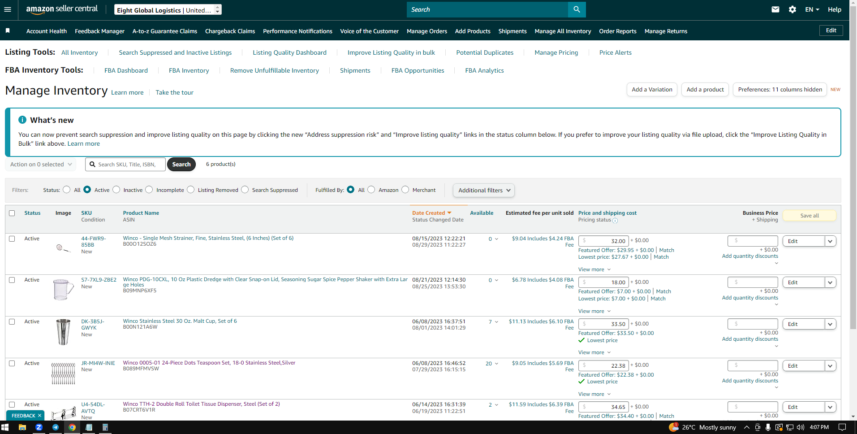Open Calculator from taskbar

[105, 427]
